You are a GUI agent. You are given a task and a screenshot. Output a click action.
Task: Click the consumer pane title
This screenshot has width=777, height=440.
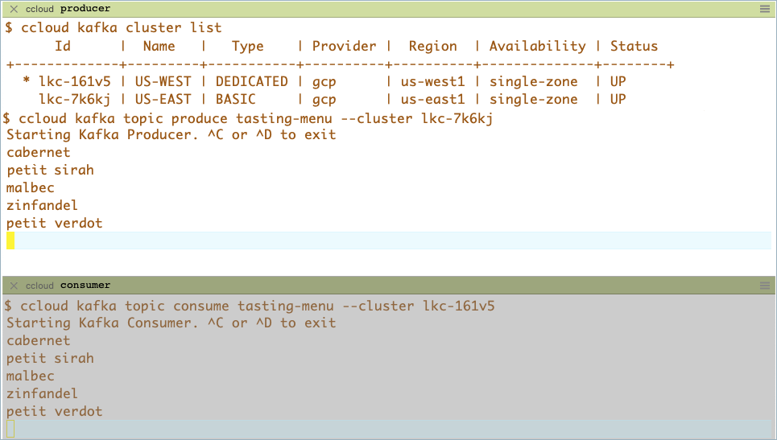tap(85, 286)
